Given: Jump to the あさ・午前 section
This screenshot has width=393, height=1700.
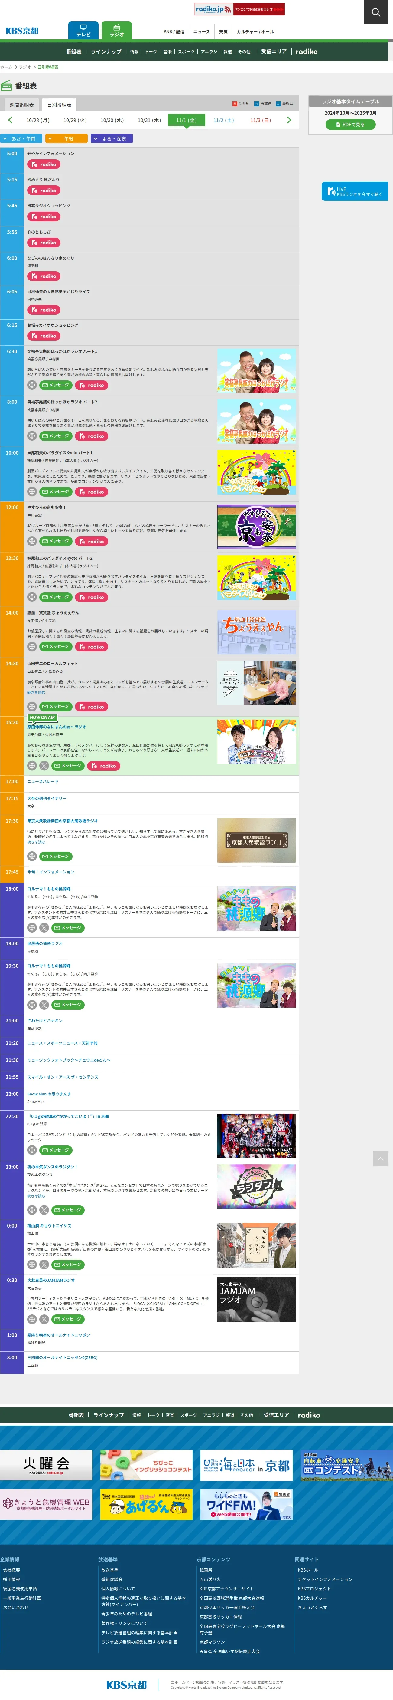Looking at the screenshot, I should pos(21,139).
